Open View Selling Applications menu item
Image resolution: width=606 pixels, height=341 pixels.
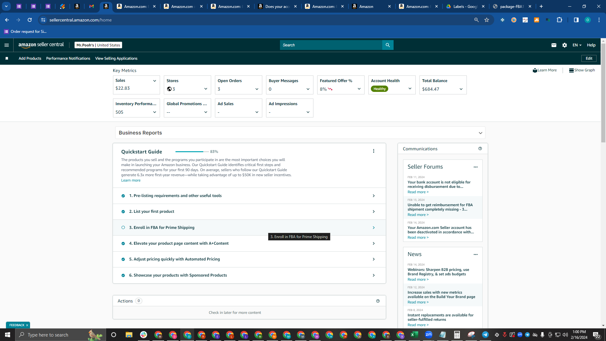tap(116, 58)
